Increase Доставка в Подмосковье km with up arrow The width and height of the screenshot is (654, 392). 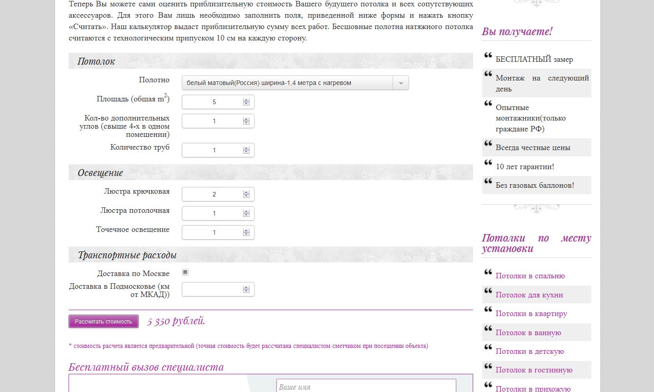point(246,287)
